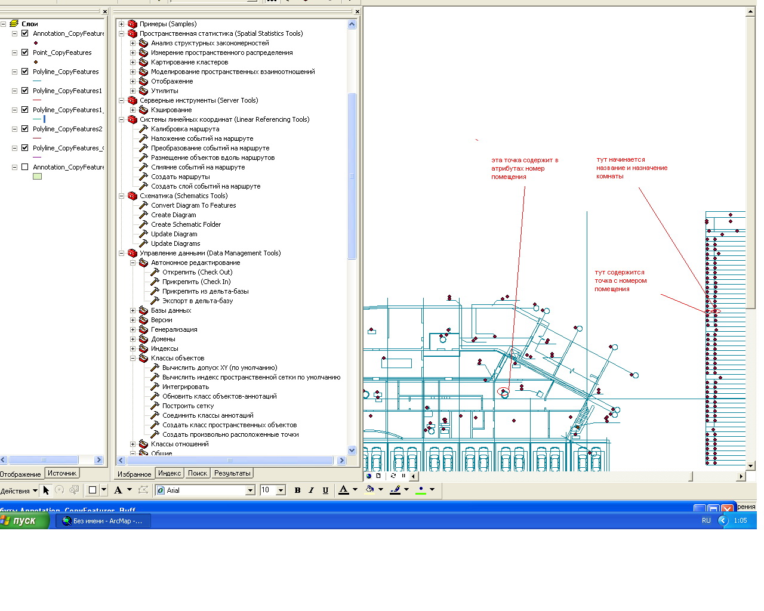The height and width of the screenshot is (611, 764).
Task: Expand the Базы данных toolset
Action: [x=133, y=310]
